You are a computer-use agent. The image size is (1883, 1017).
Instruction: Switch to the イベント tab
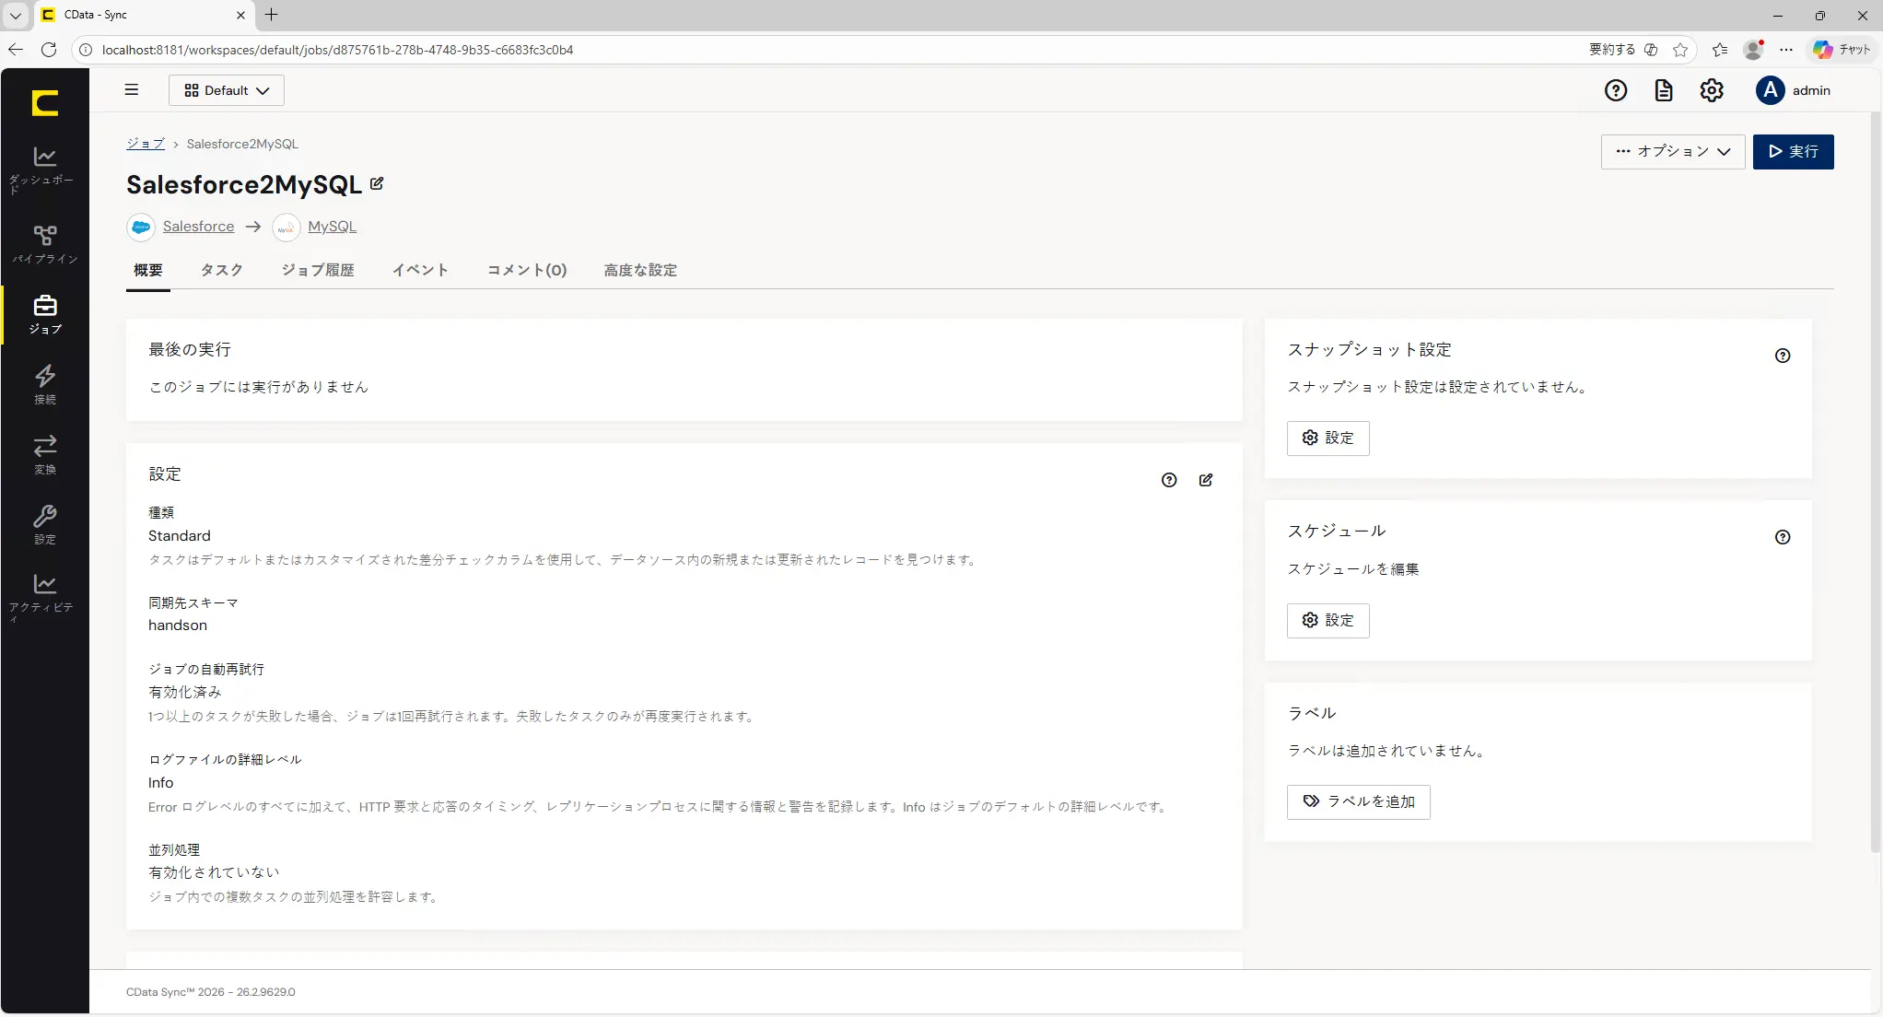(x=421, y=270)
